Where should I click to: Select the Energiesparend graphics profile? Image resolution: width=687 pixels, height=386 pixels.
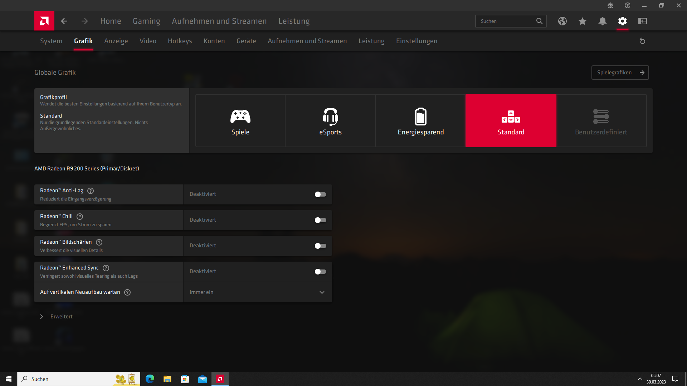point(421,121)
